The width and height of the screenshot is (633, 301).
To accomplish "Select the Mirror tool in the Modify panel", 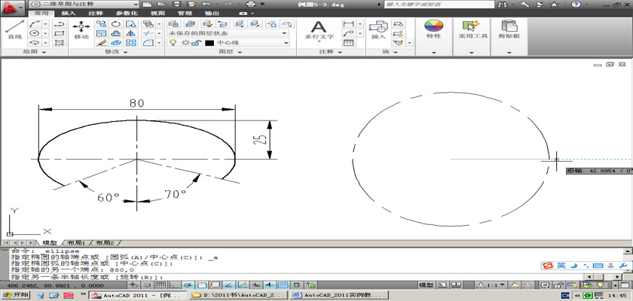I will tap(131, 33).
